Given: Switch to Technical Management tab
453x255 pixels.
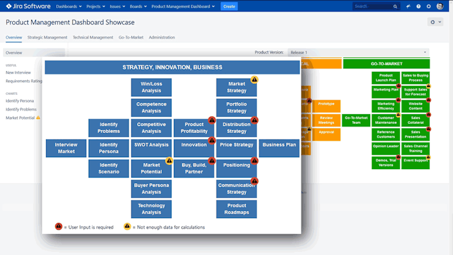Looking at the screenshot, I should [x=93, y=37].
